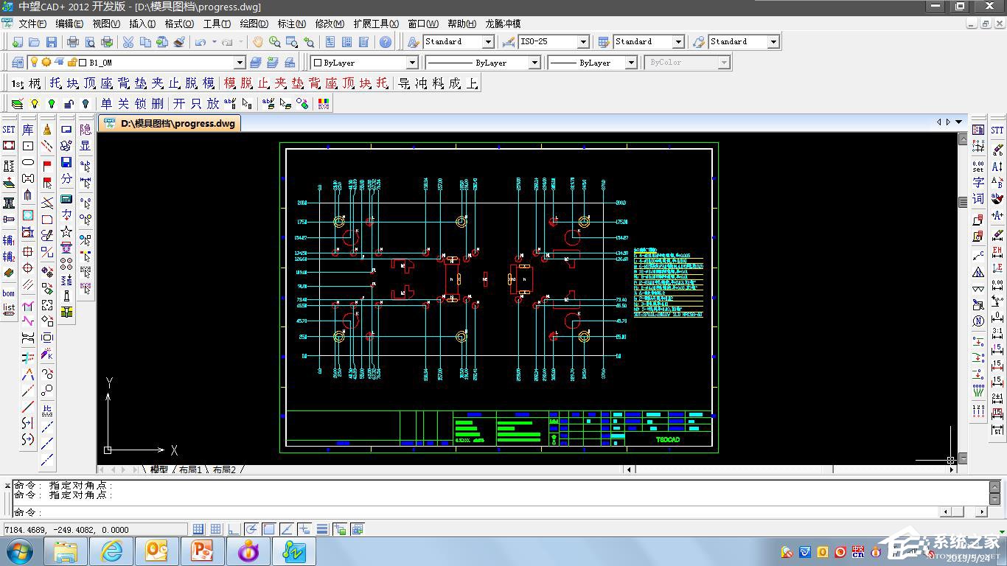
Task: Click the Print icon in toolbar
Action: (73, 42)
